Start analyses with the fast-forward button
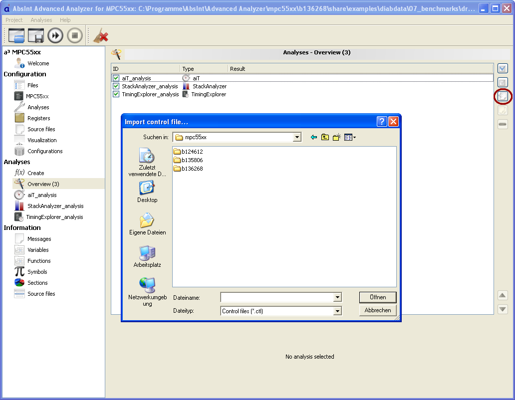This screenshot has height=400, width=515. (55, 35)
